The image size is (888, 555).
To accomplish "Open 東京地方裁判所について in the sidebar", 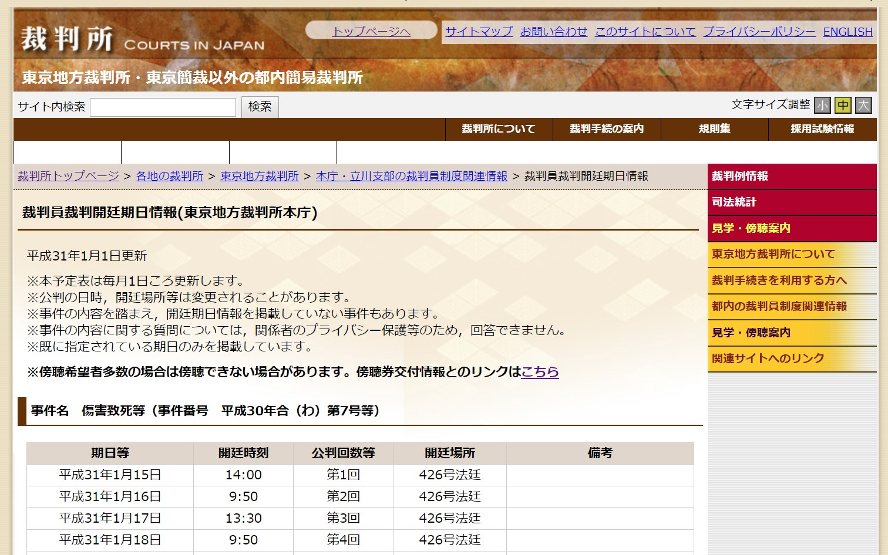I will click(x=792, y=255).
